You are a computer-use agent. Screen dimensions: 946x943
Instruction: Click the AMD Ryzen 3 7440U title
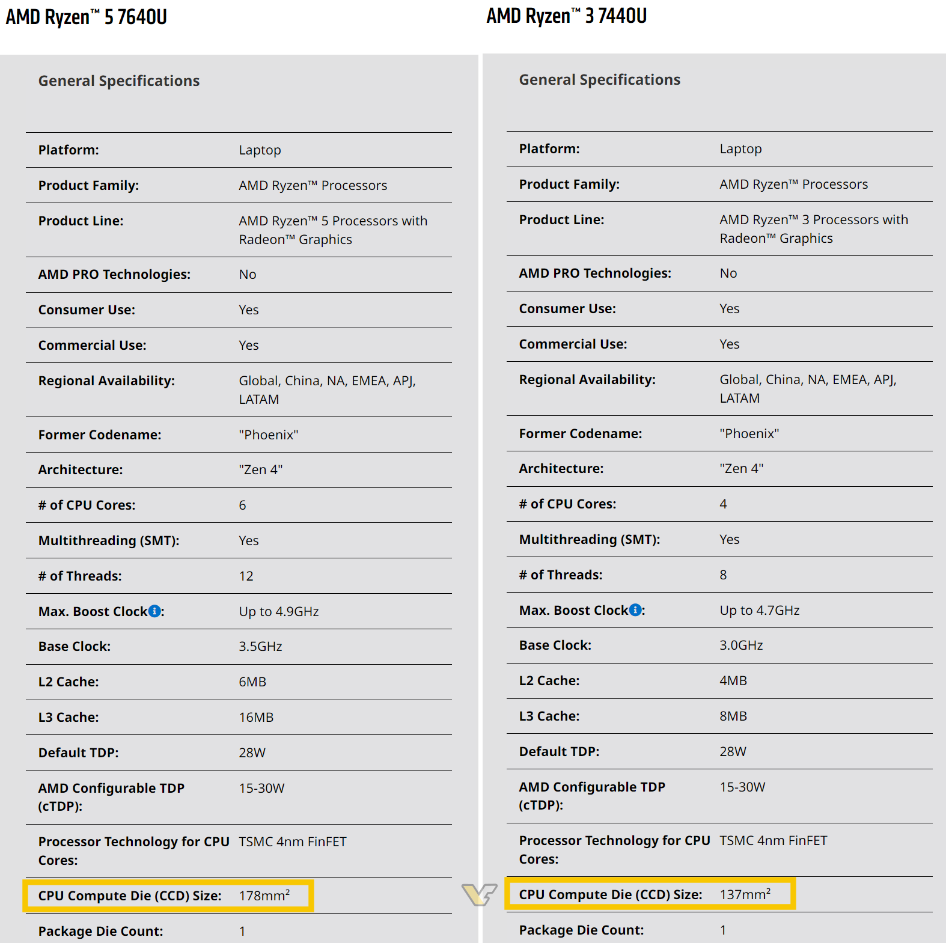(567, 16)
